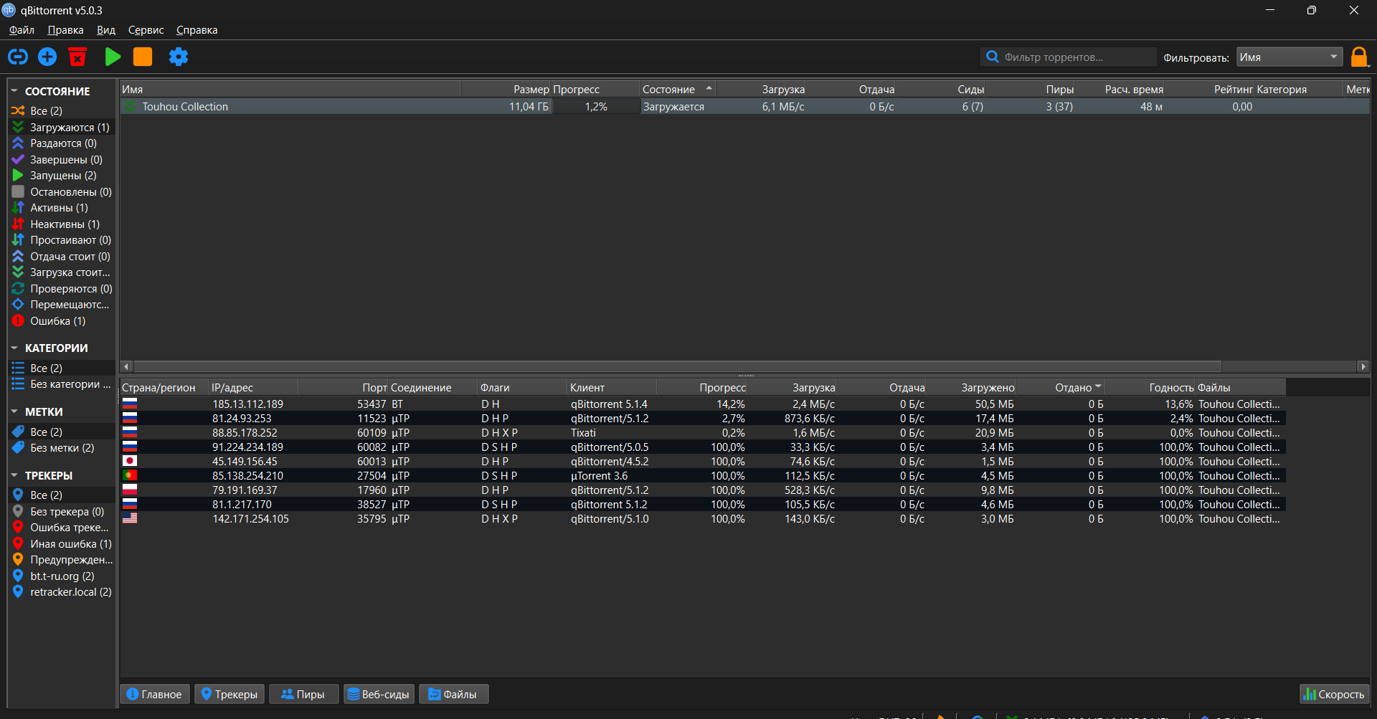Collapse the МЕТКИ sidebar section
1377x719 pixels.
(x=14, y=411)
